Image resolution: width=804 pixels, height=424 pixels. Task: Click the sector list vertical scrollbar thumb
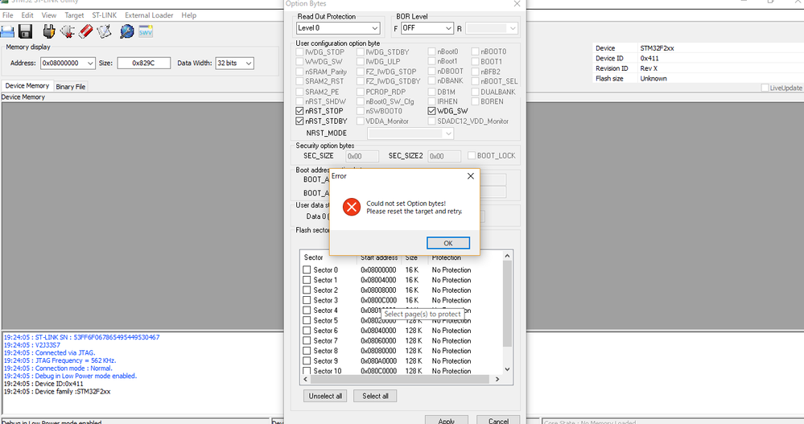click(x=507, y=303)
